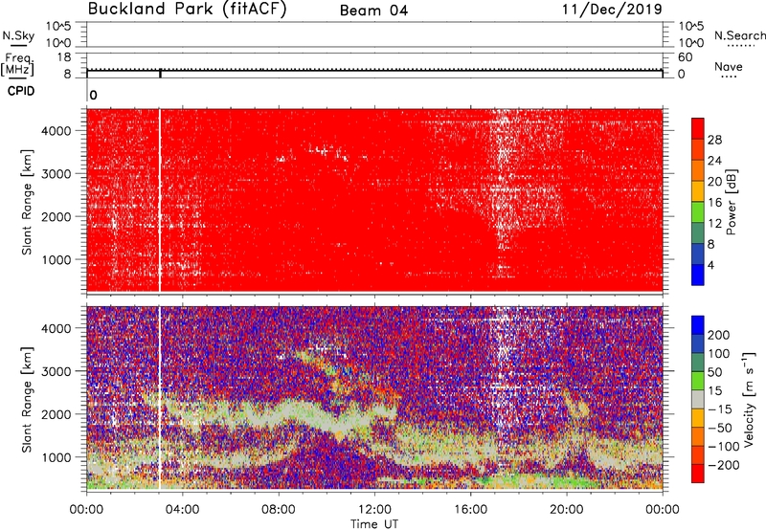This screenshot has width=766, height=530.
Task: Click the 18 tick on frequency axis
Action: click(x=64, y=57)
